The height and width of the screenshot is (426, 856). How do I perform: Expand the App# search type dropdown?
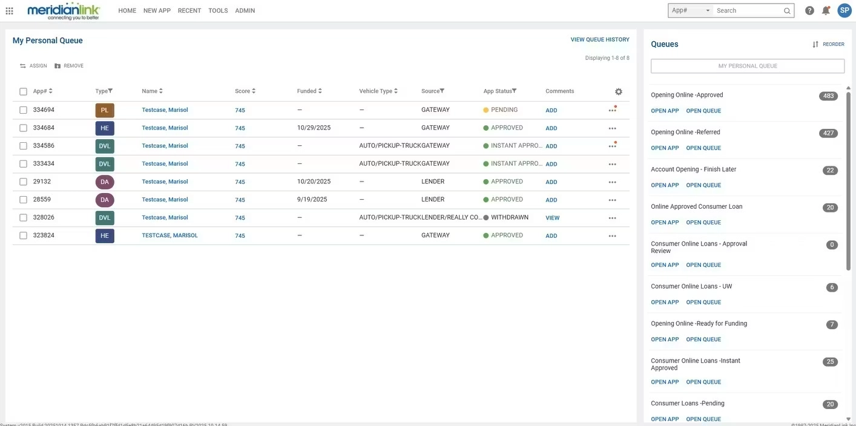[691, 10]
